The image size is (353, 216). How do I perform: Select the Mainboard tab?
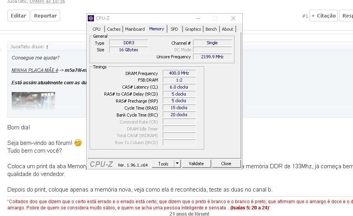click(135, 29)
